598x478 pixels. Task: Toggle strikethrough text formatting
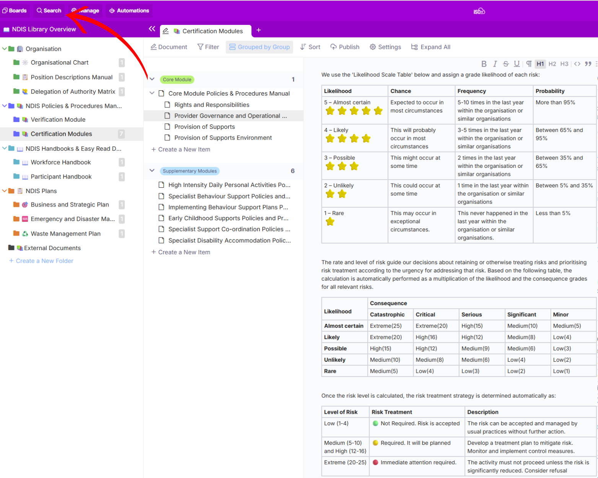point(506,64)
